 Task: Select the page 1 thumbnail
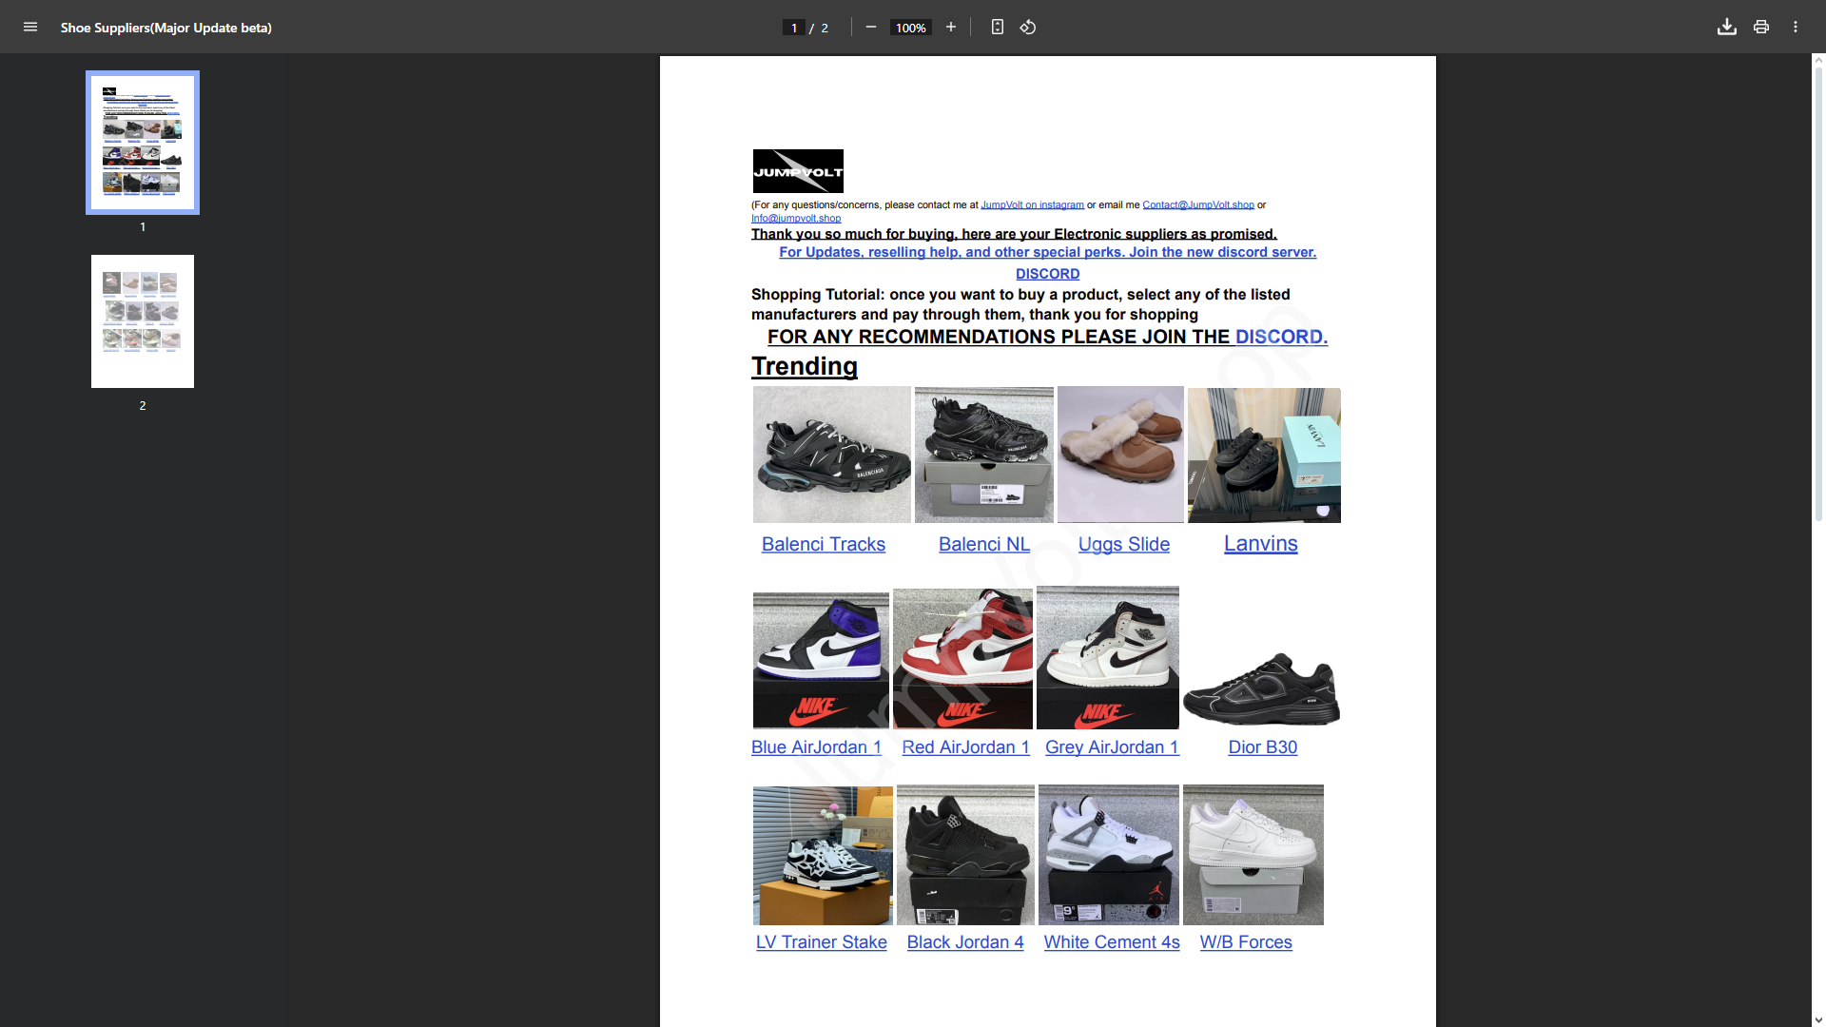(x=143, y=143)
